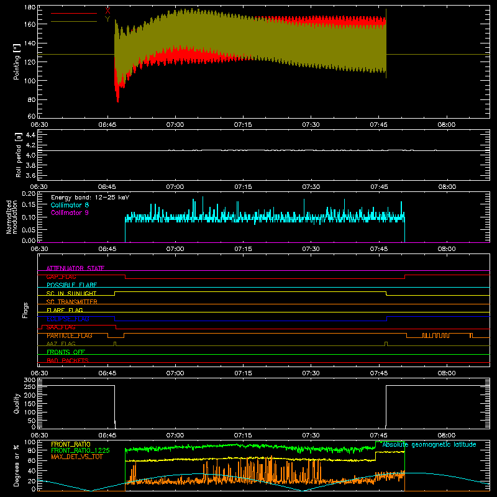This screenshot has width=497, height=497.
Task: Click the MAX_DET_VS_TOT legend entry
Action: (77, 457)
